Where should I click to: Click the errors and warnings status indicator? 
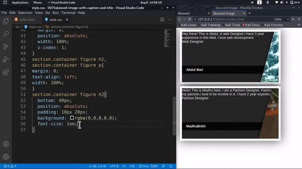[10, 166]
